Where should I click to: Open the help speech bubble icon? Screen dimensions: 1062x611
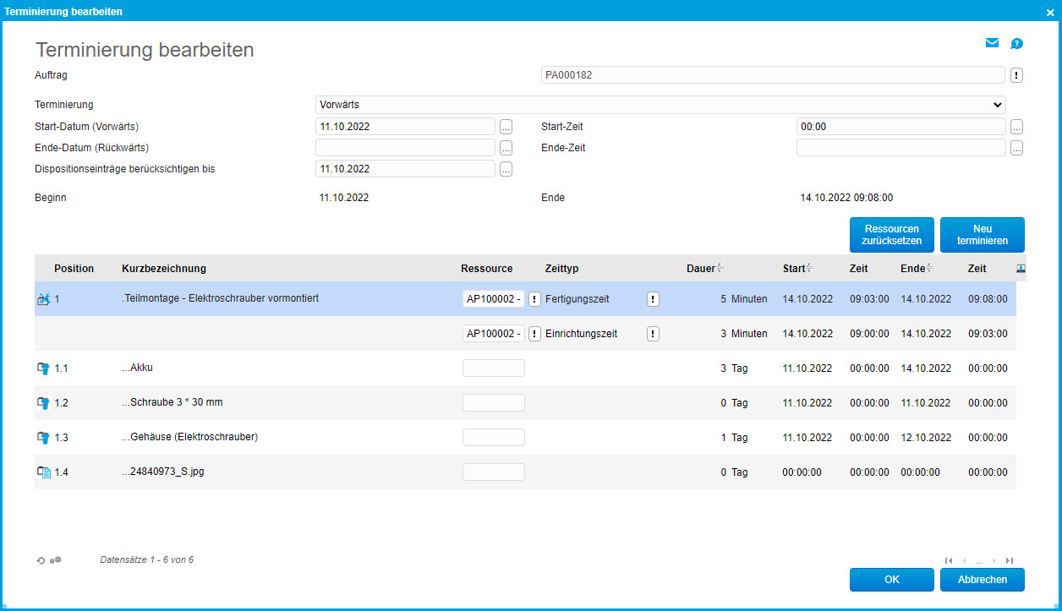1016,43
